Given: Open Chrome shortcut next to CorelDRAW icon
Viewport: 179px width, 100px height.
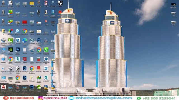Looking at the screenshot, I should pyautogui.click(x=39, y=50).
